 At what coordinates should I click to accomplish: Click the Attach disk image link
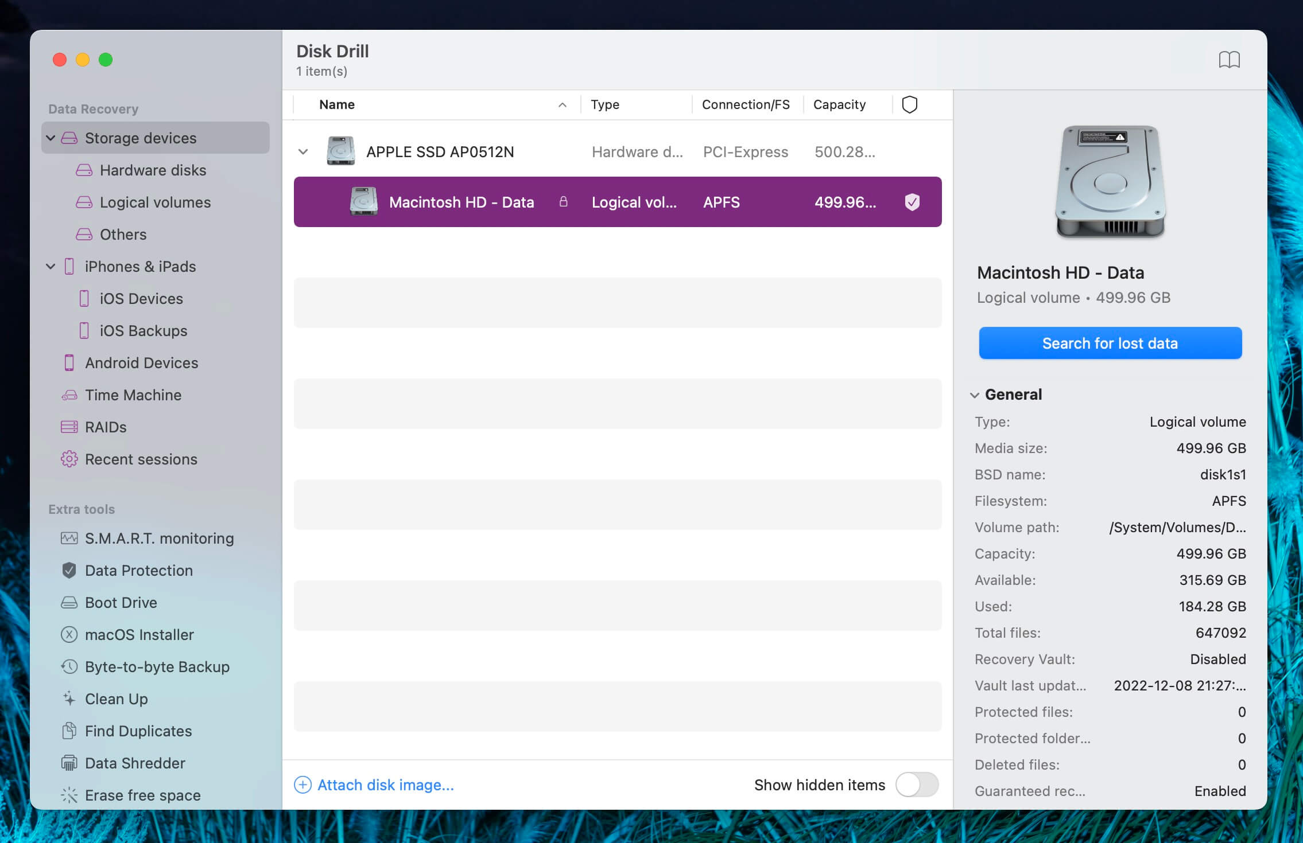click(x=386, y=785)
